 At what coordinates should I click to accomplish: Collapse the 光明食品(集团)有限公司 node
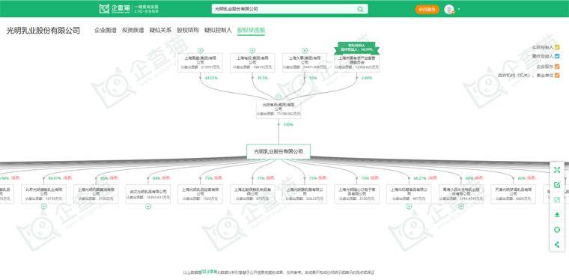click(x=279, y=97)
